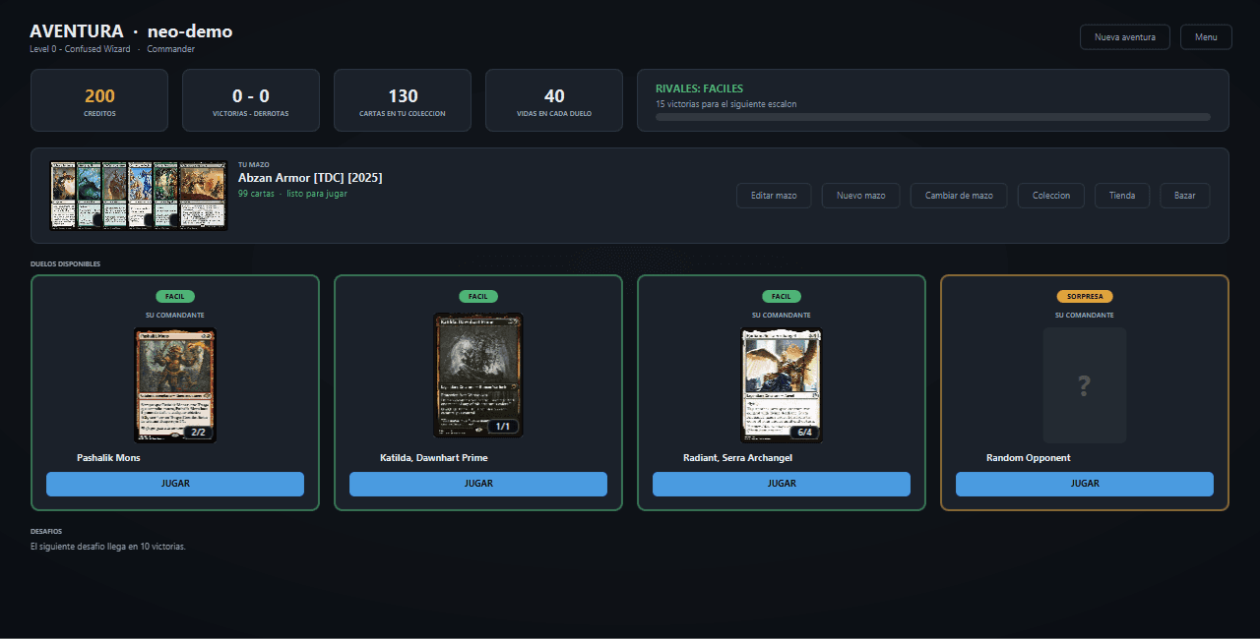The height and width of the screenshot is (639, 1260).
Task: Click 'Level 0 - Confused Wizard' text
Action: 81,49
